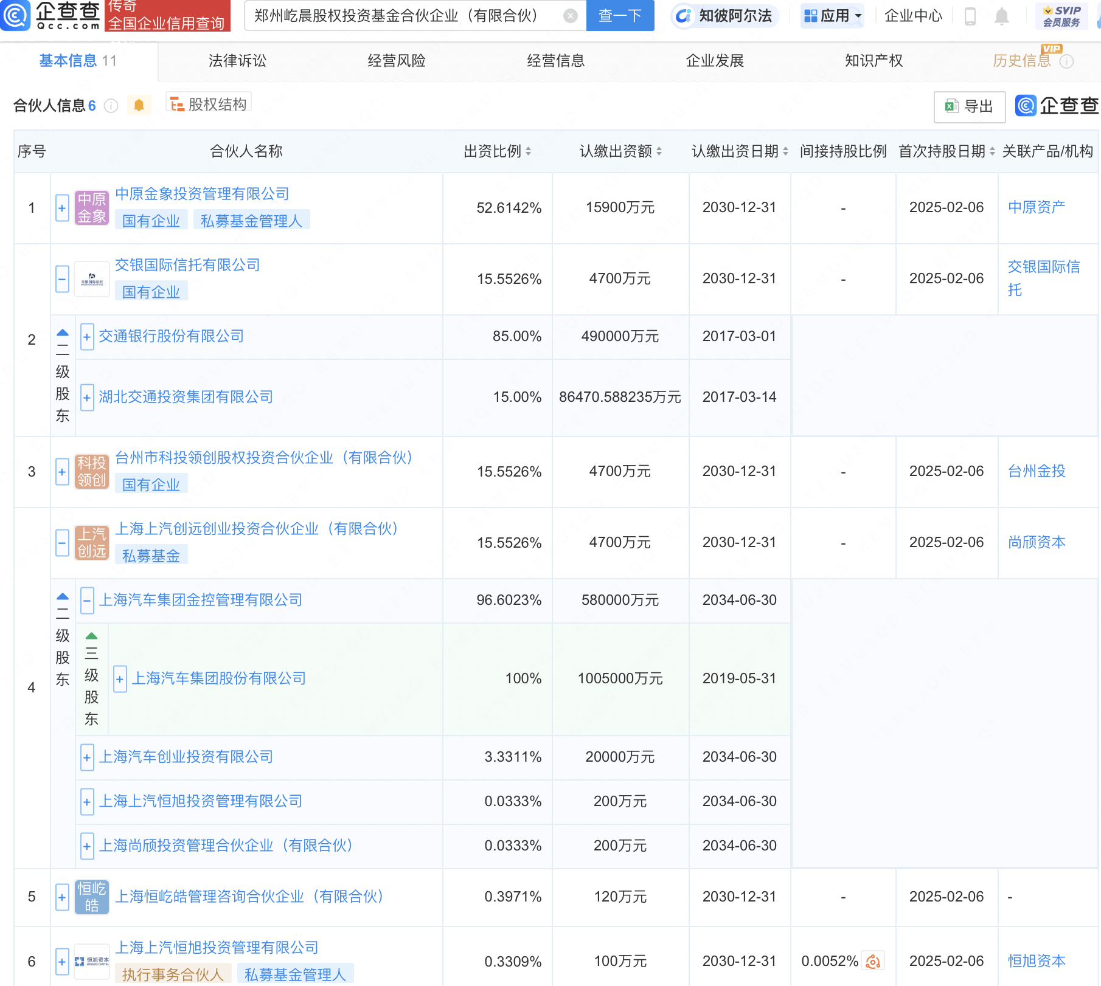Click the 恒屹皓 company logo

point(92,897)
